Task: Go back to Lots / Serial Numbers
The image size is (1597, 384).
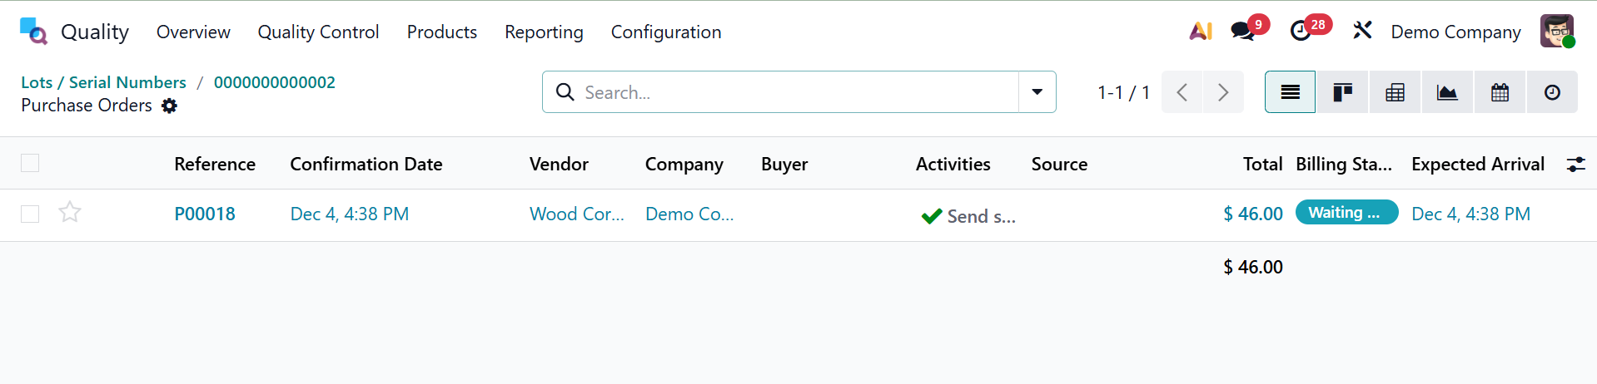Action: (103, 82)
